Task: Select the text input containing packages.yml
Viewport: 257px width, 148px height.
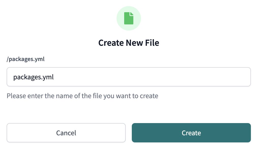Action: 128,77
